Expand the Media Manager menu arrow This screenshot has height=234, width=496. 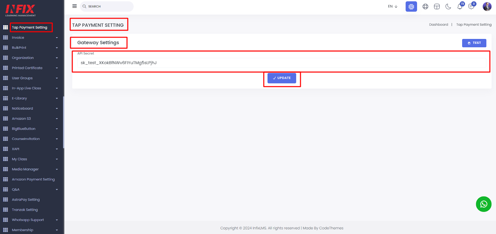coord(57,169)
